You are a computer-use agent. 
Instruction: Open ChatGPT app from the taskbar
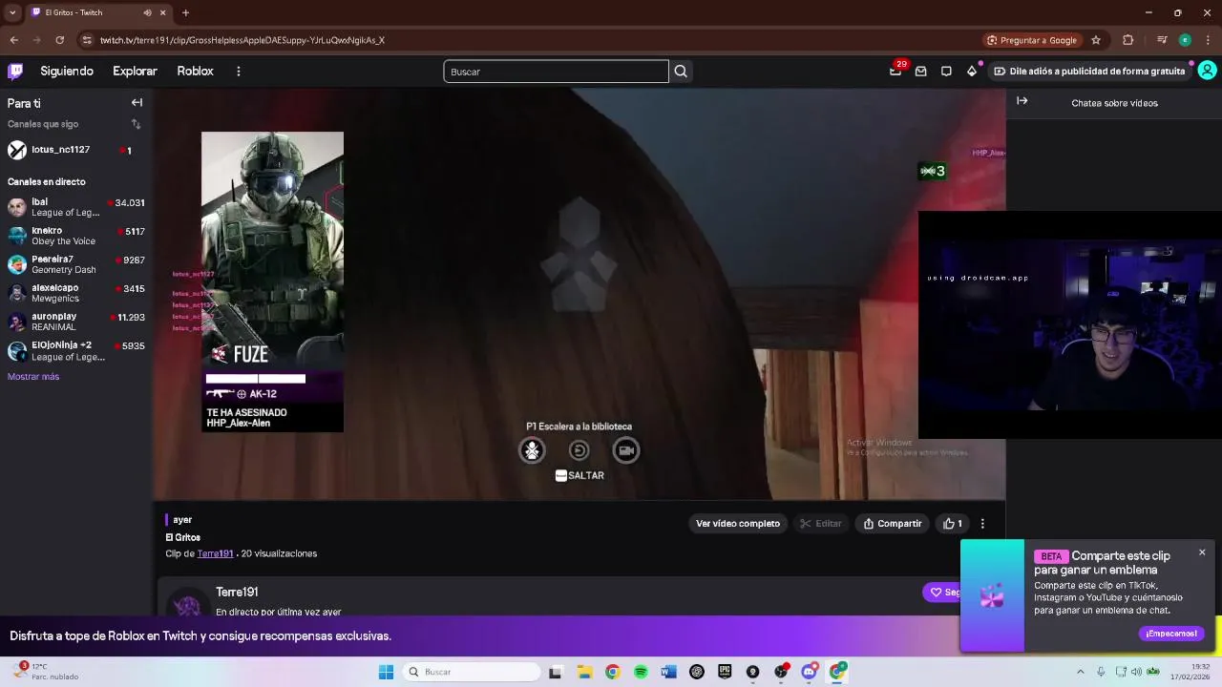[697, 672]
